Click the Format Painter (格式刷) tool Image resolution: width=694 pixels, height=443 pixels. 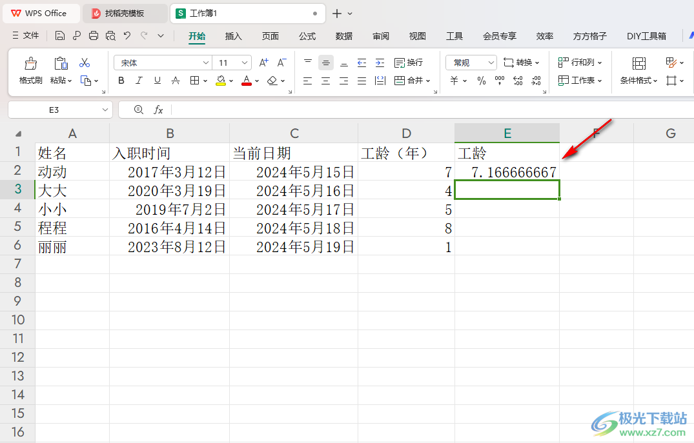[30, 71]
